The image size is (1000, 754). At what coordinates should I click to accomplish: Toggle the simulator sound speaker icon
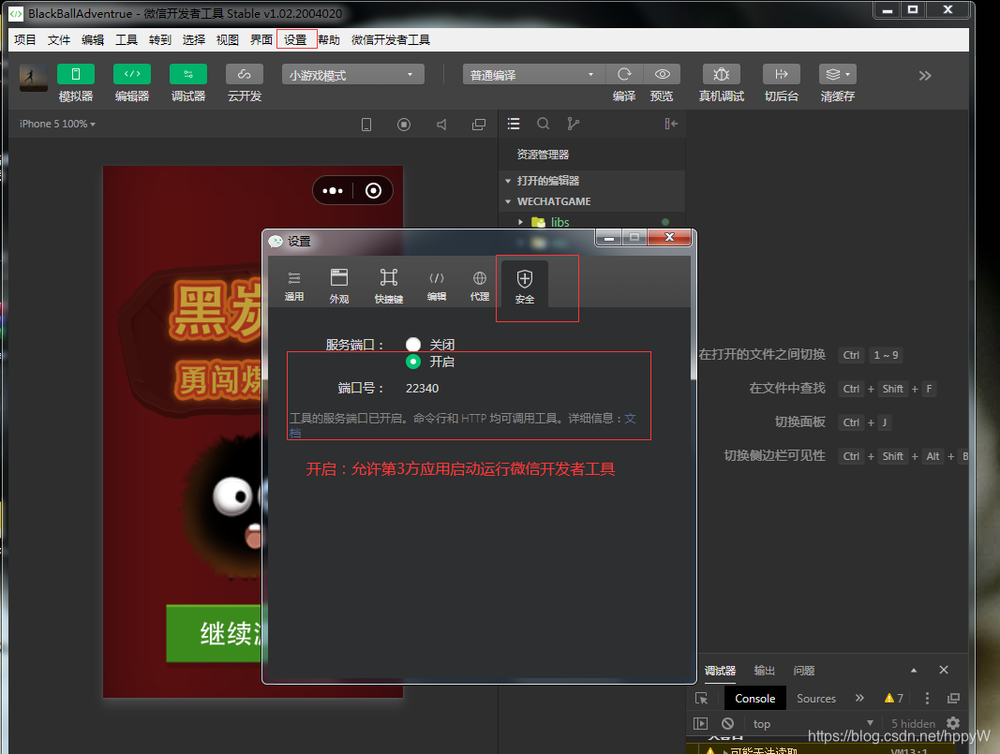(441, 125)
